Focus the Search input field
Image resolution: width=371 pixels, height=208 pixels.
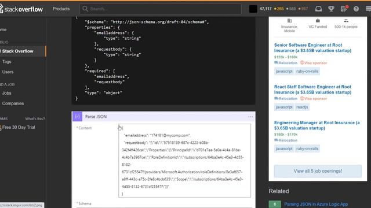pyautogui.click(x=161, y=9)
